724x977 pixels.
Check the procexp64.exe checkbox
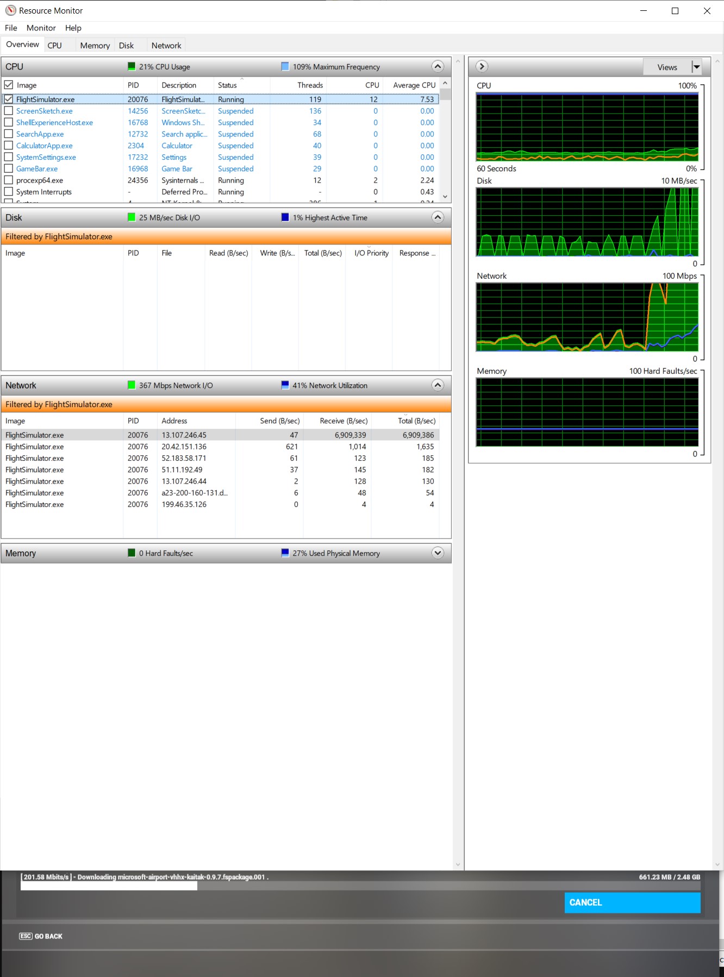pyautogui.click(x=9, y=180)
